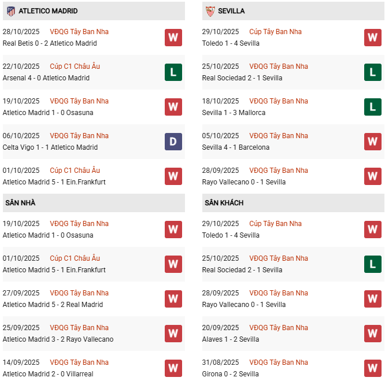The width and height of the screenshot is (385, 381).
Task: Click the Atletico Madrid 2 - 0 Villarreal row
Action: point(48,374)
